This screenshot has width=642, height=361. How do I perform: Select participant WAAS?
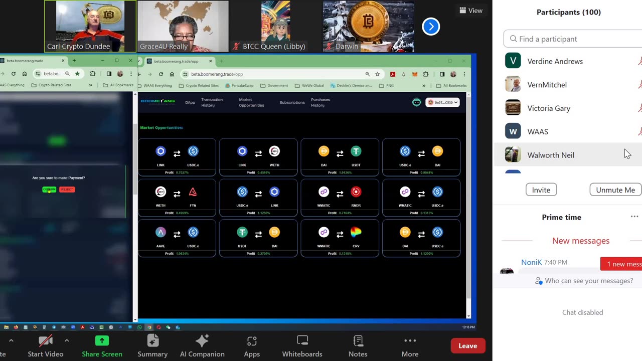[568, 131]
